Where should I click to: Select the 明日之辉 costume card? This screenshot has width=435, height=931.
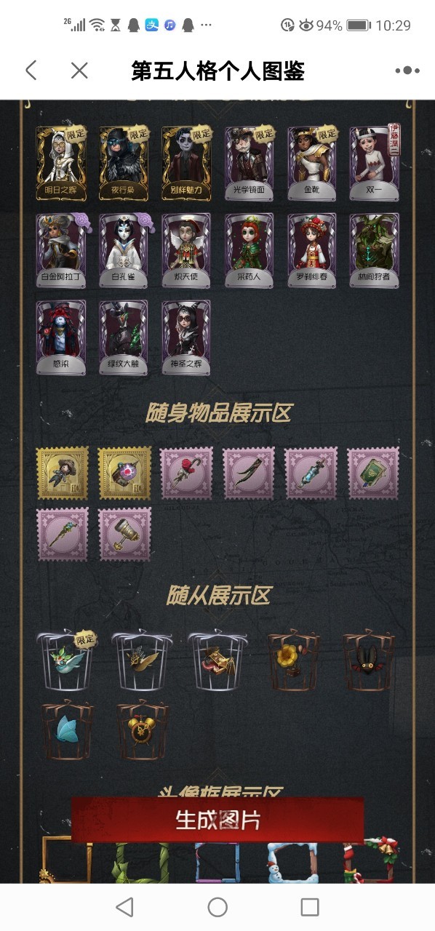click(x=61, y=164)
